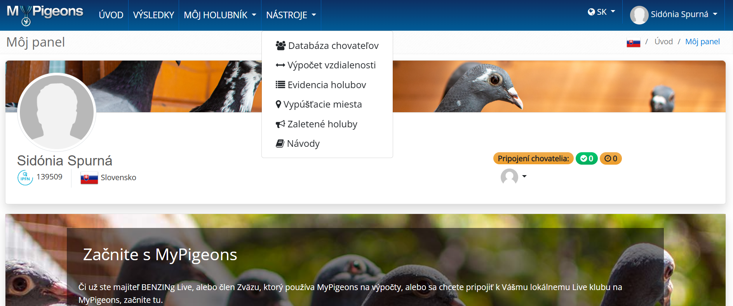Expand the breeder avatar dropdown arrow
This screenshot has width=733, height=306.
coord(524,176)
